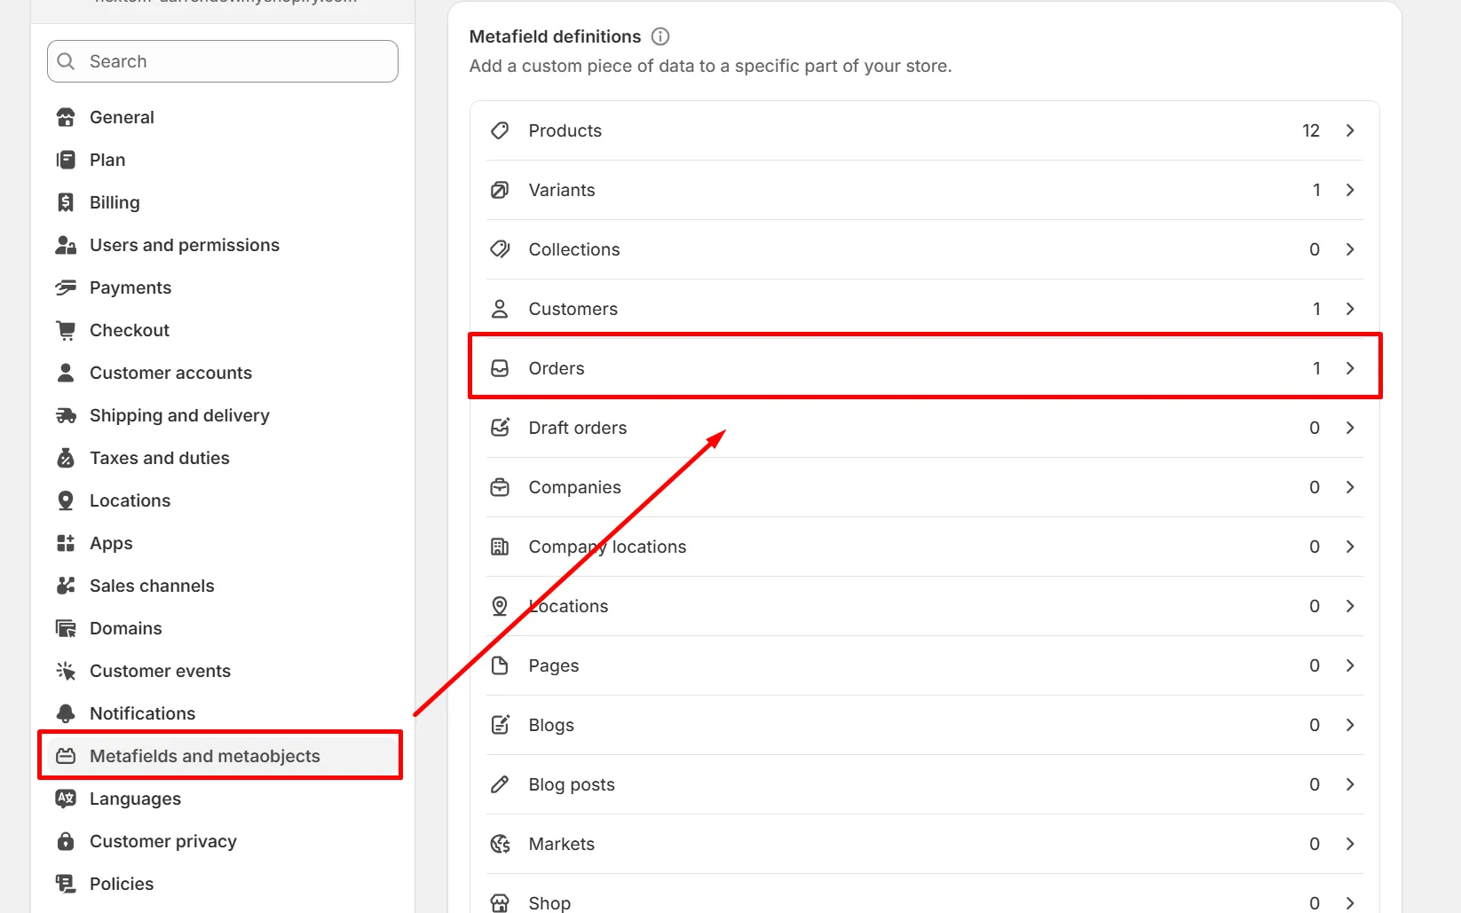
Task: Click the Markets globe icon
Action: (x=500, y=844)
